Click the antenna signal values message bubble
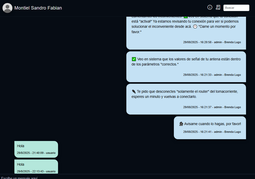This screenshot has width=255, height=179. pyautogui.click(x=186, y=67)
